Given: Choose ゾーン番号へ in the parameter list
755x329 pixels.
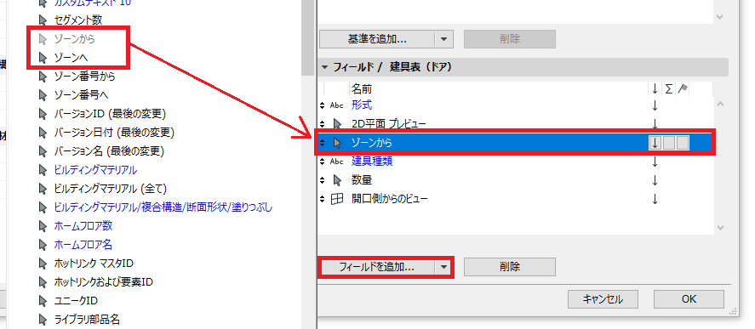Looking at the screenshot, I should pyautogui.click(x=81, y=94).
